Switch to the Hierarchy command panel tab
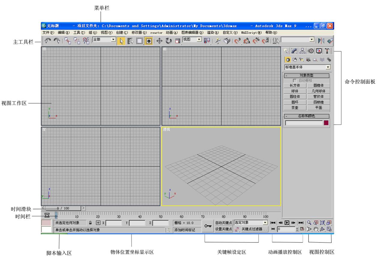383x262 pixels. click(x=303, y=51)
